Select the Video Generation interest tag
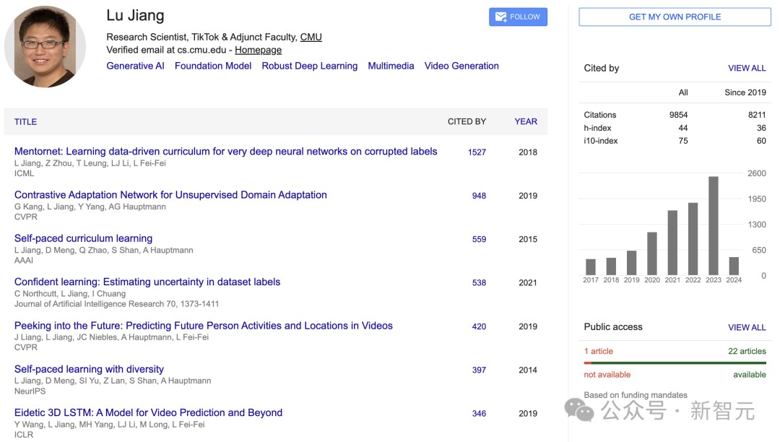 click(461, 66)
